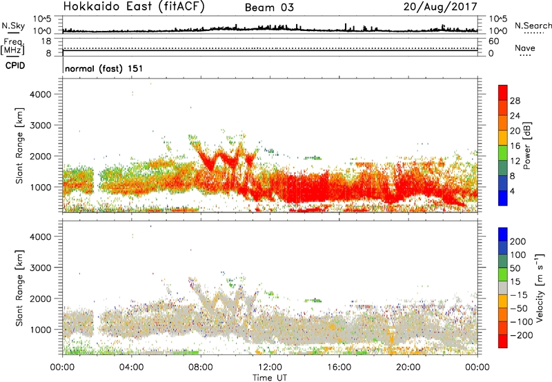Click the '20:00' time tick label
This screenshot has width=552, height=382.
pos(408,368)
